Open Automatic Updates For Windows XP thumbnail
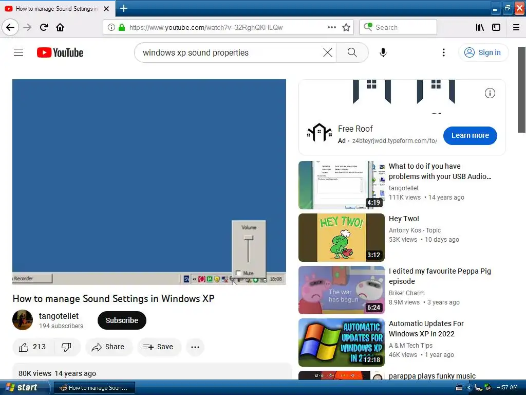Viewport: 526px width, 395px height. click(342, 342)
